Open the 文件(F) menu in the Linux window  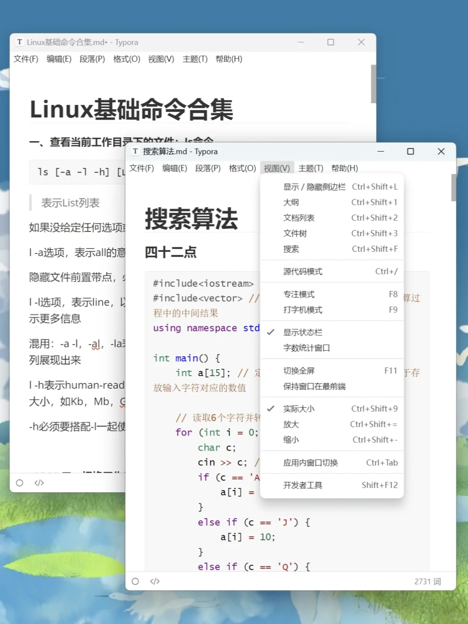click(x=25, y=59)
